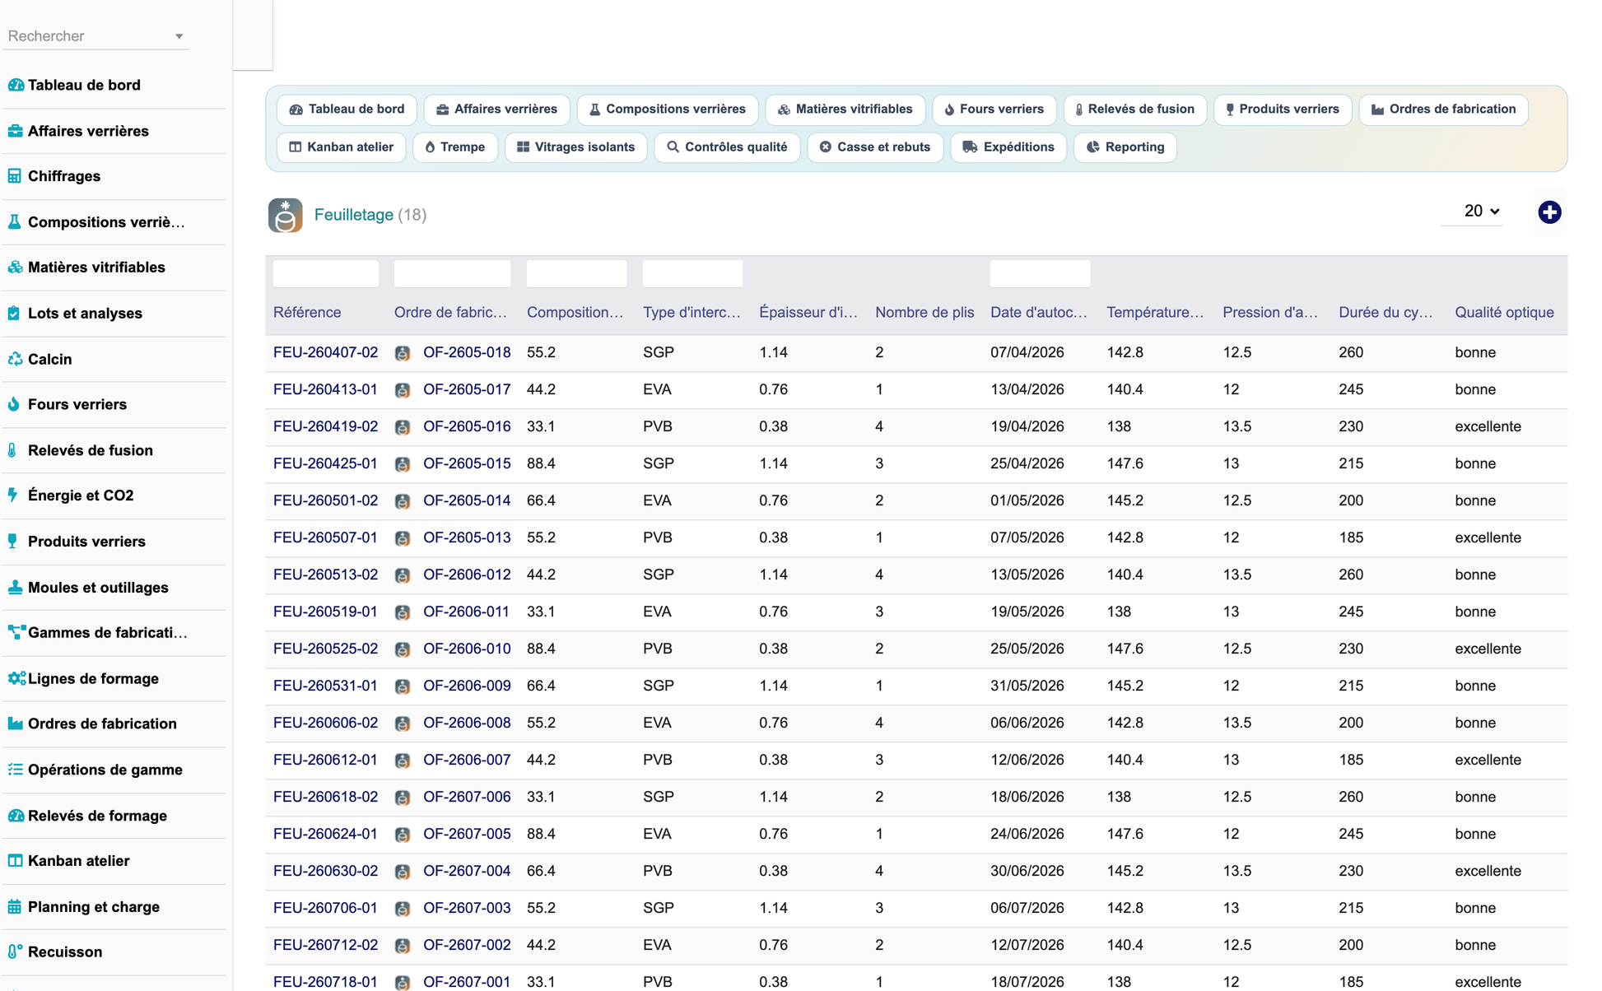Viewport: 1602px width, 991px height.
Task: Sort by the Température column header
Action: click(1155, 313)
